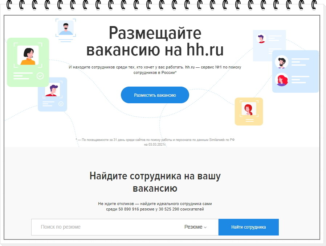Screen dimensions: 326x246
Task: Select the green resume card with black-haired woman
Action: tap(28, 62)
